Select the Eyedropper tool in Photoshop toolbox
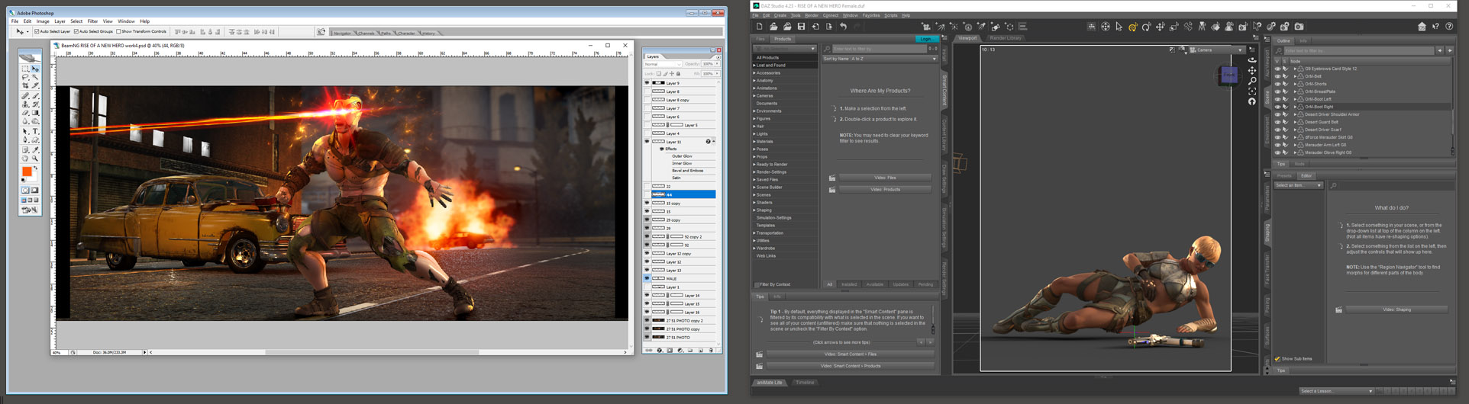 35,149
